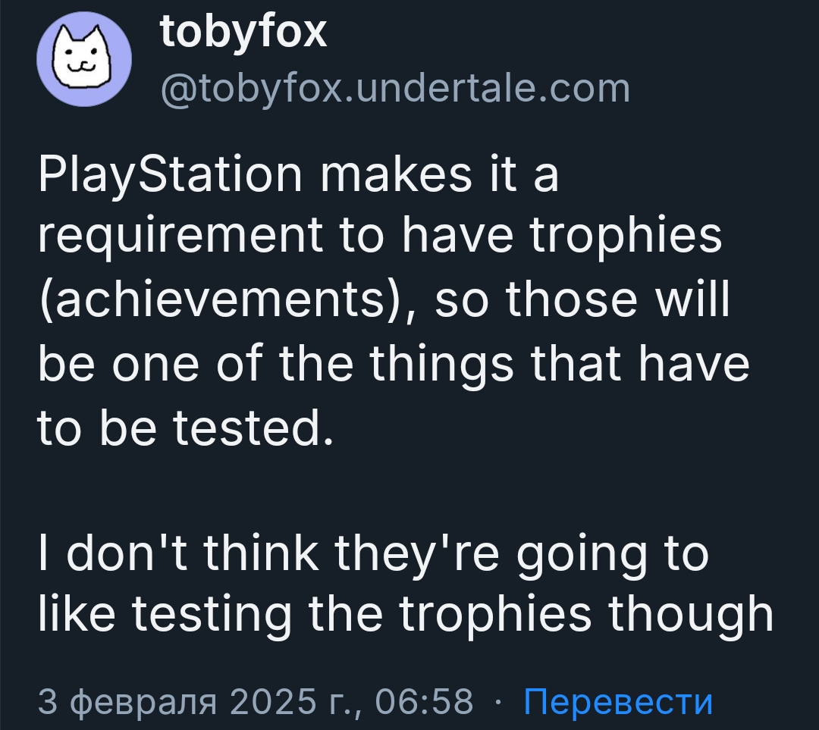Click the display name tobyfox
This screenshot has width=819, height=730.
243,33
